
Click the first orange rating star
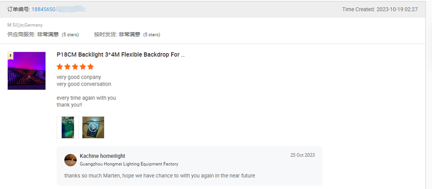click(x=59, y=67)
